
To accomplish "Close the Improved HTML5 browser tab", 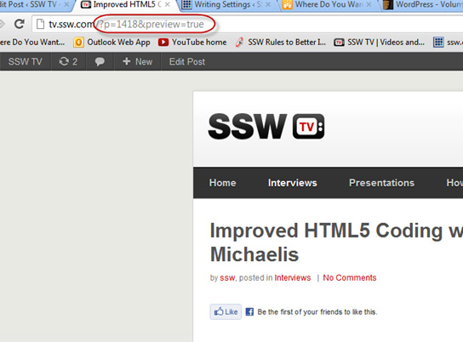I will point(168,4).
